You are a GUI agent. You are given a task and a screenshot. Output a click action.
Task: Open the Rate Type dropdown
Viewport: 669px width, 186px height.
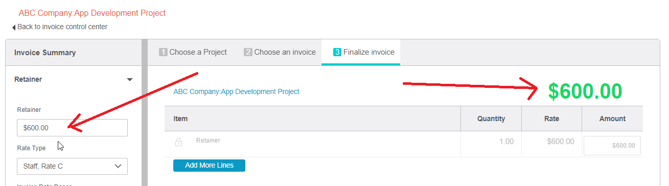(72, 166)
